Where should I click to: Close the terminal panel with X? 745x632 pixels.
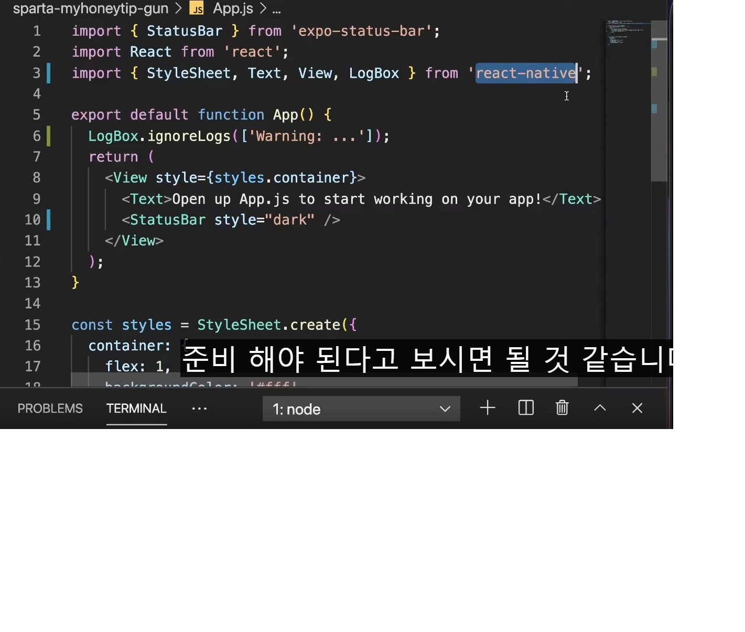637,408
